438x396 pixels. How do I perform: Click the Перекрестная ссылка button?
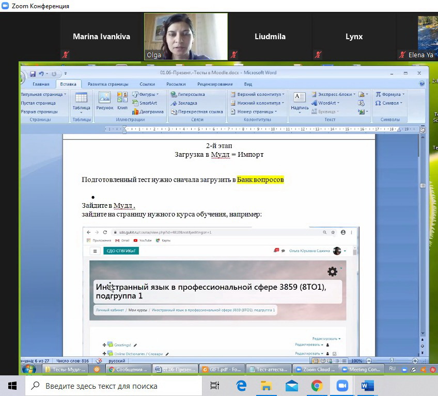pos(197,111)
